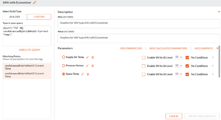Collapse the Description section
221x120 pixels.
(x=219, y=12)
